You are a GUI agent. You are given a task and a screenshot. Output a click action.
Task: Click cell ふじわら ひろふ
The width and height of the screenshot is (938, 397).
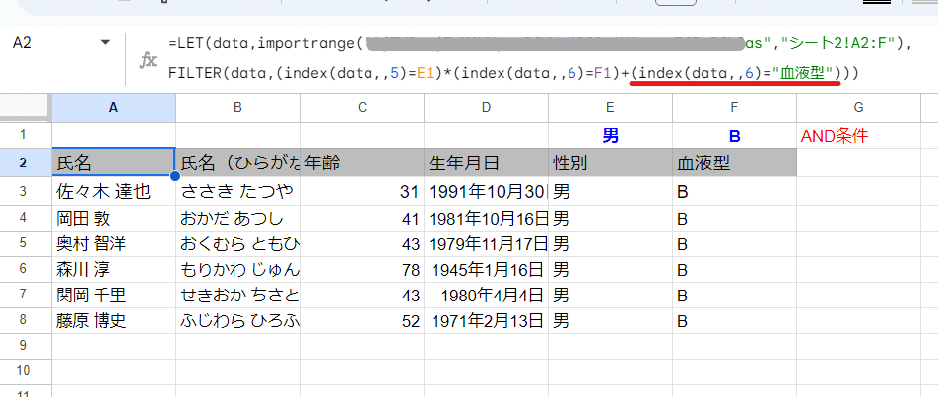click(237, 321)
